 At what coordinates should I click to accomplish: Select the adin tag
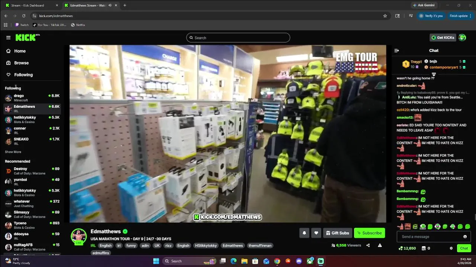[145, 245]
